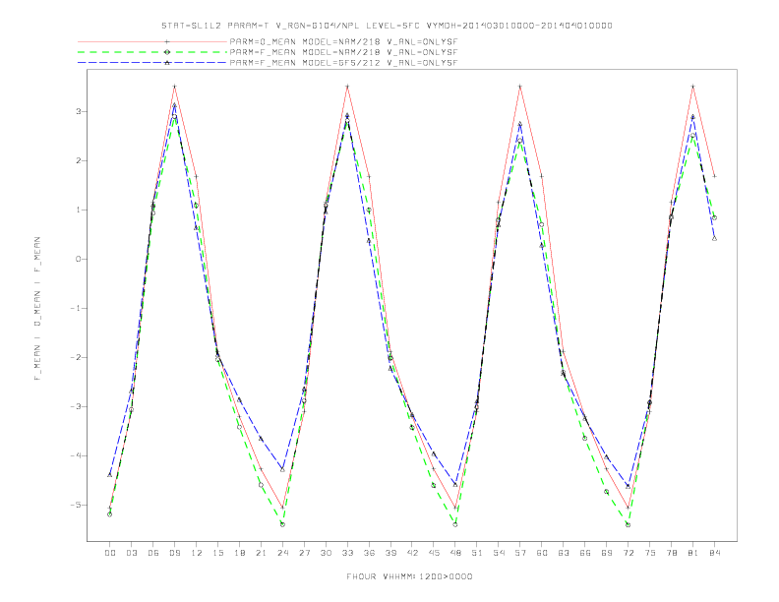Click y-axis tick label 3
The height and width of the screenshot is (602, 779).
tap(78, 112)
